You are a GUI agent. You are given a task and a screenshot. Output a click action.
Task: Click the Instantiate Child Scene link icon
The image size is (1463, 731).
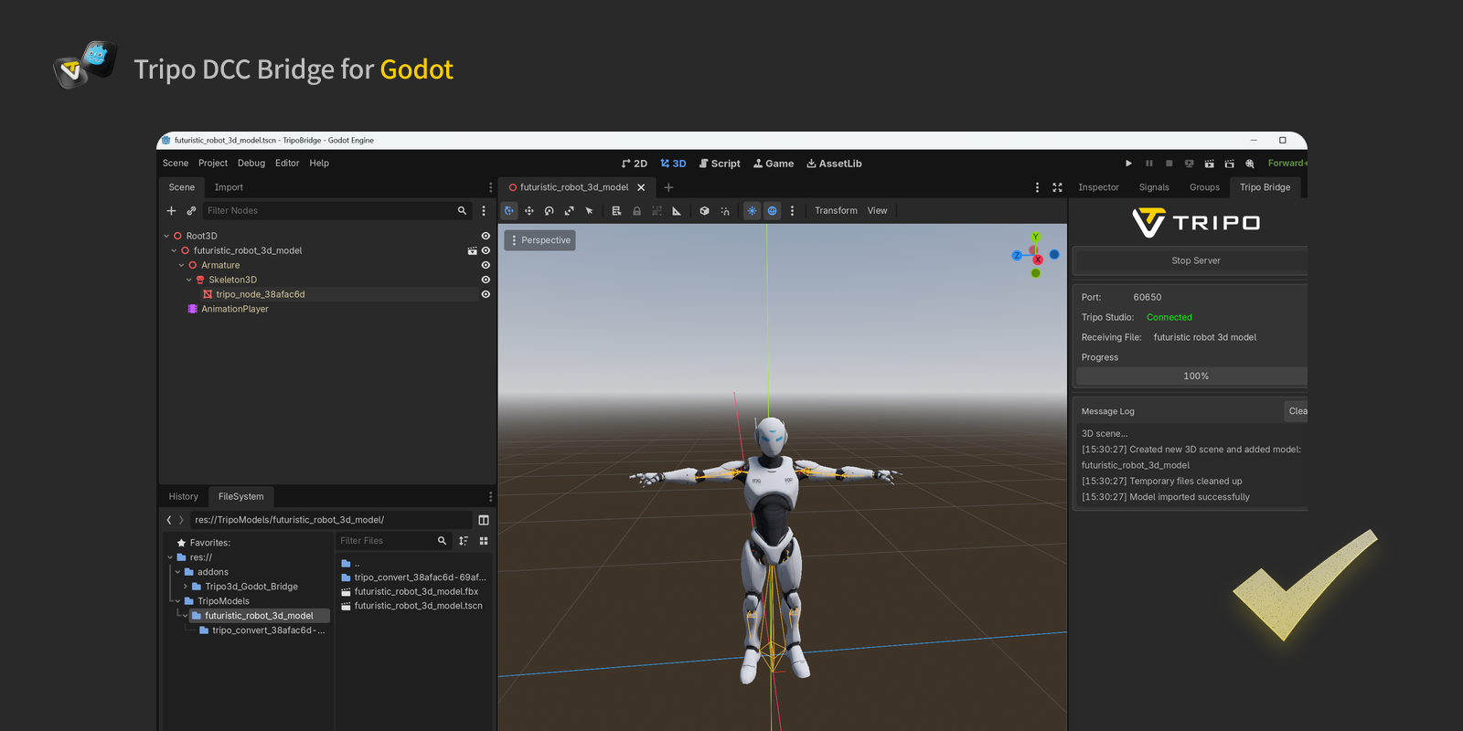191,211
